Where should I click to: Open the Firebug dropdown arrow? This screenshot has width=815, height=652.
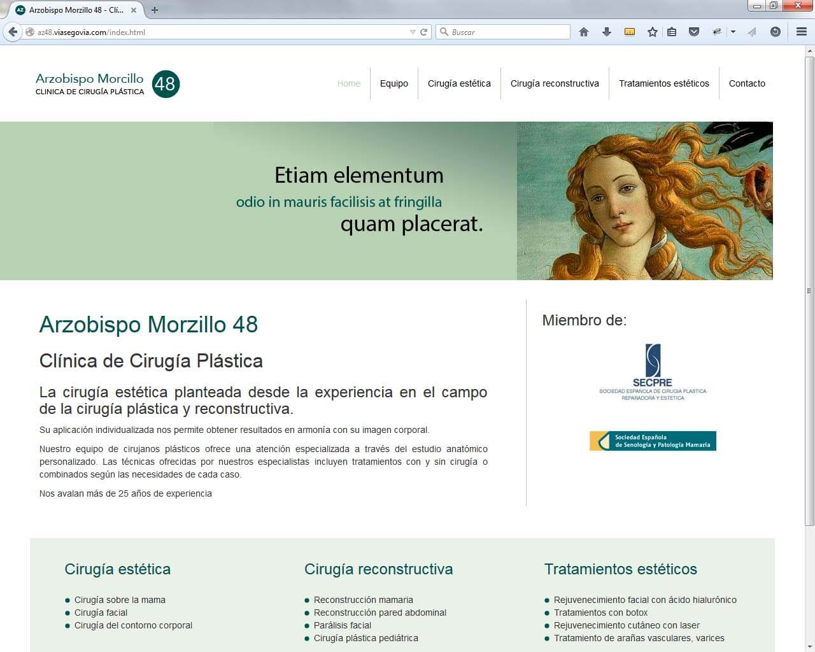tap(733, 32)
